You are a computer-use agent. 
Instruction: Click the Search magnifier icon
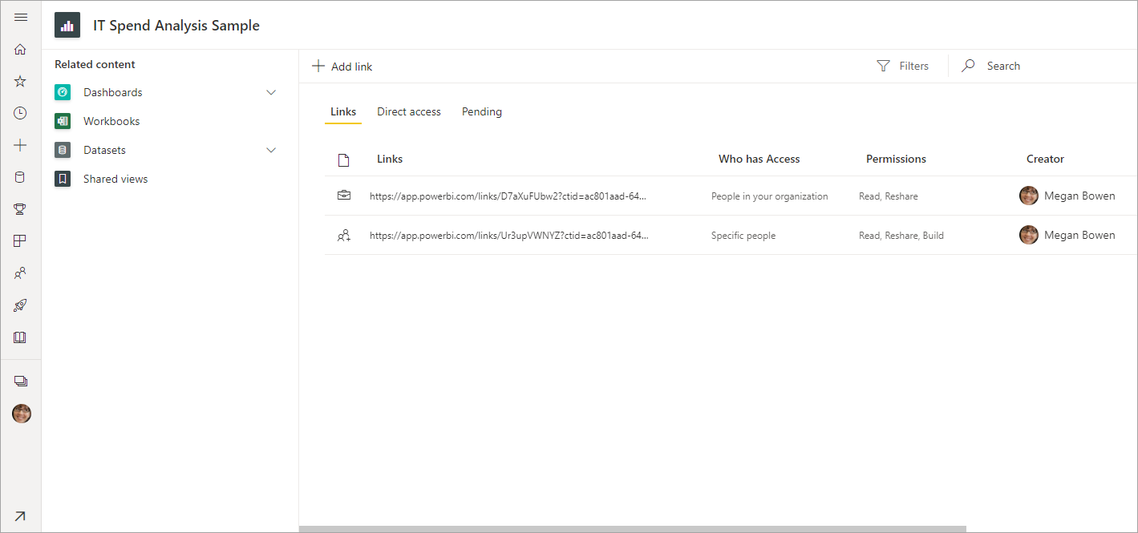click(969, 66)
